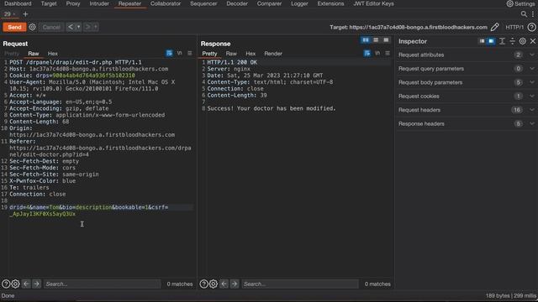
Task: Send the request
Action: click(14, 27)
